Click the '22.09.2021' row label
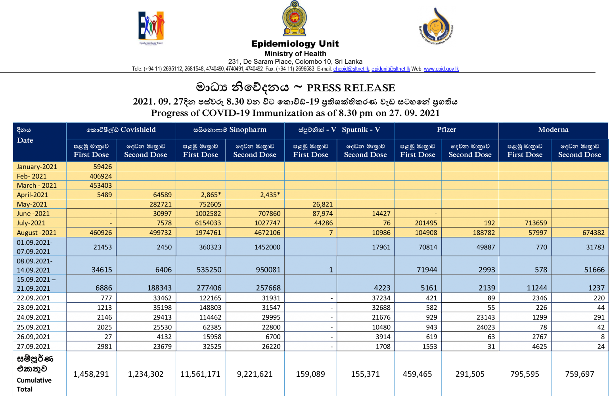 (x=34, y=298)
